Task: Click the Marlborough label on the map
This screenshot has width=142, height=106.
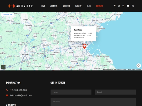Action: 45,45
